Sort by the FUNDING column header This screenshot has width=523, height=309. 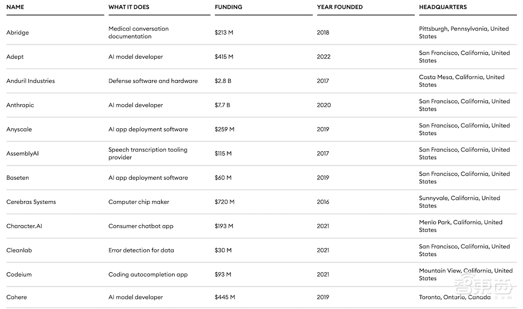click(229, 7)
